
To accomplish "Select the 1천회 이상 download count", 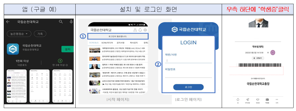I will (x=22, y=61).
